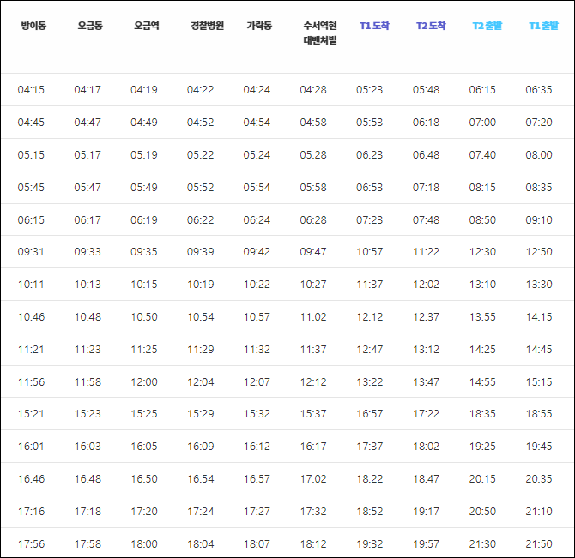Click the 11:22 T2 도착 time
Screen dimensions: 575x558
click(427, 252)
